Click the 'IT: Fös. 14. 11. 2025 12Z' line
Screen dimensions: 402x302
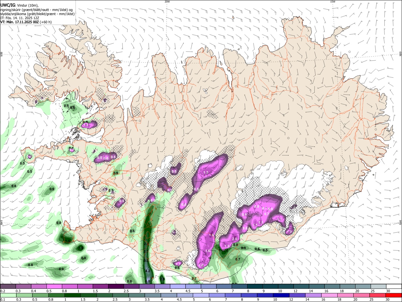pos(19,18)
